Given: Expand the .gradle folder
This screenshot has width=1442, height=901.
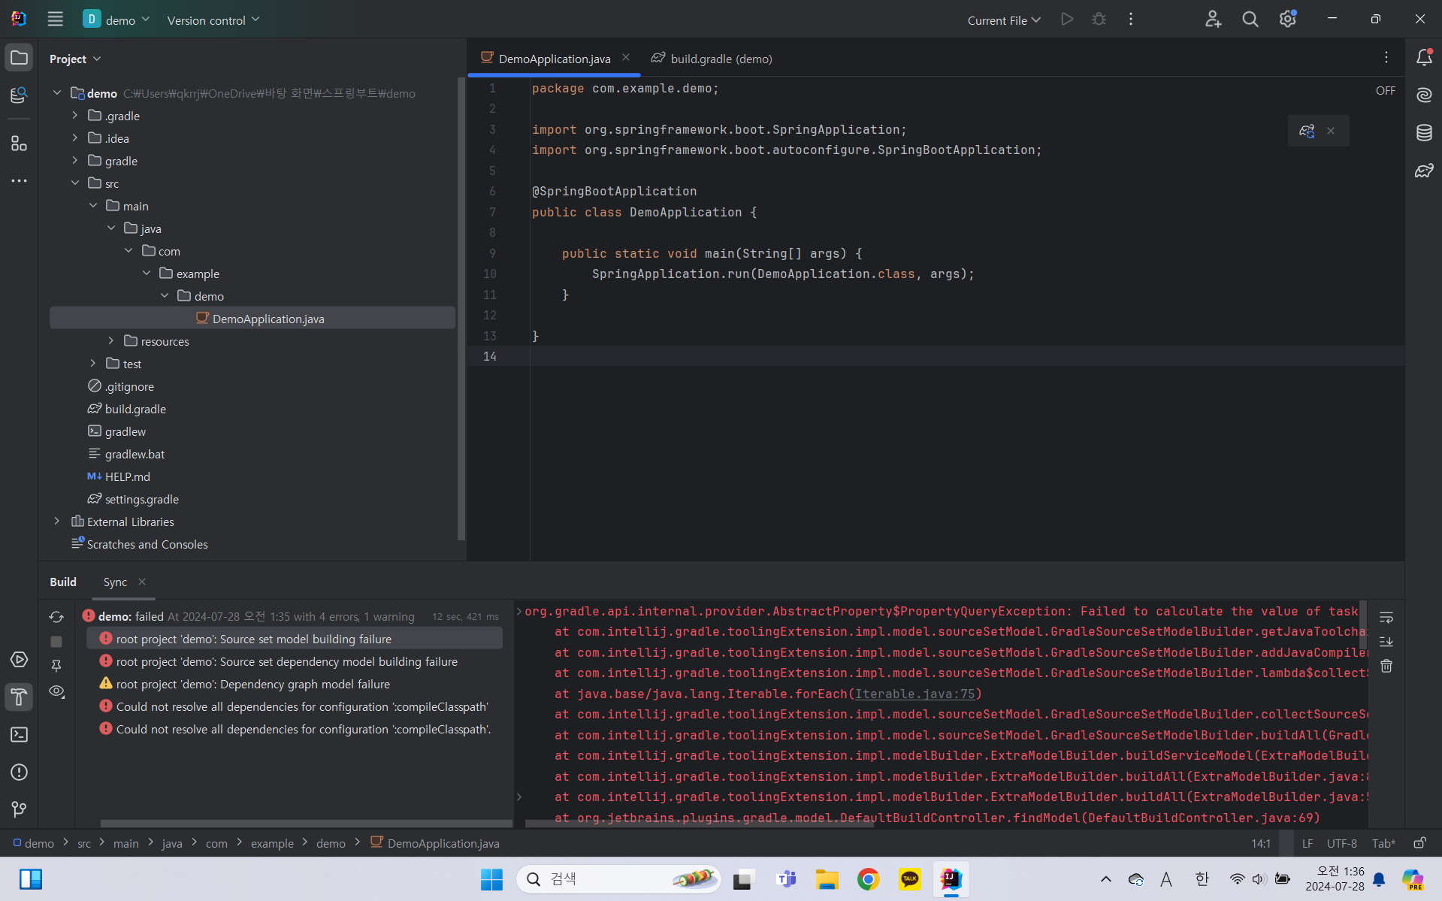Looking at the screenshot, I should point(74,115).
